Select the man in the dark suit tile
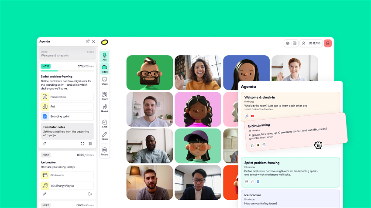 tap(198, 182)
